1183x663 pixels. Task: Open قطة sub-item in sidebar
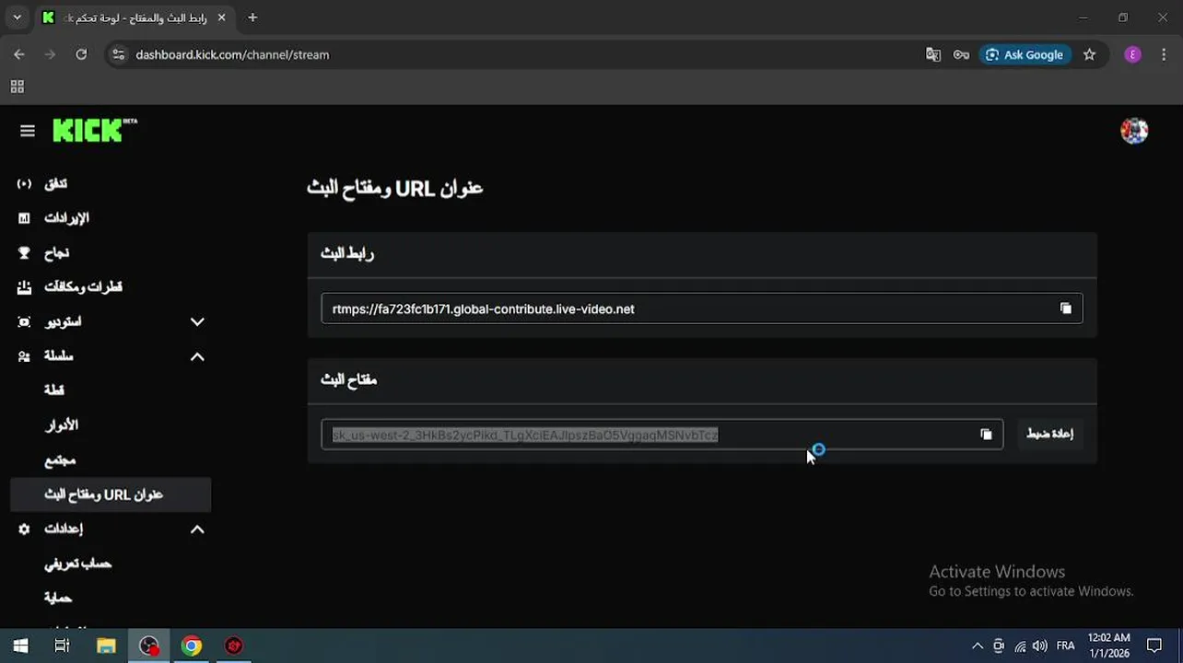click(111, 390)
